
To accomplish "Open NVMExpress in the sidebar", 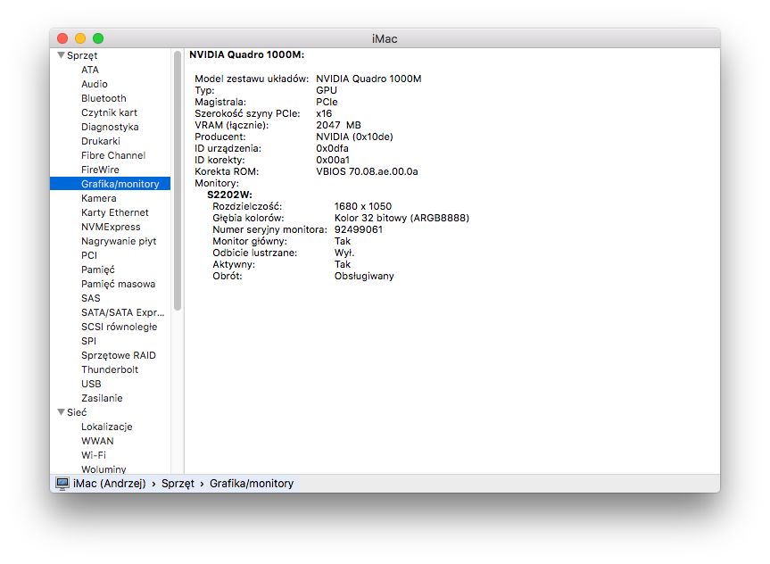I will tap(111, 227).
